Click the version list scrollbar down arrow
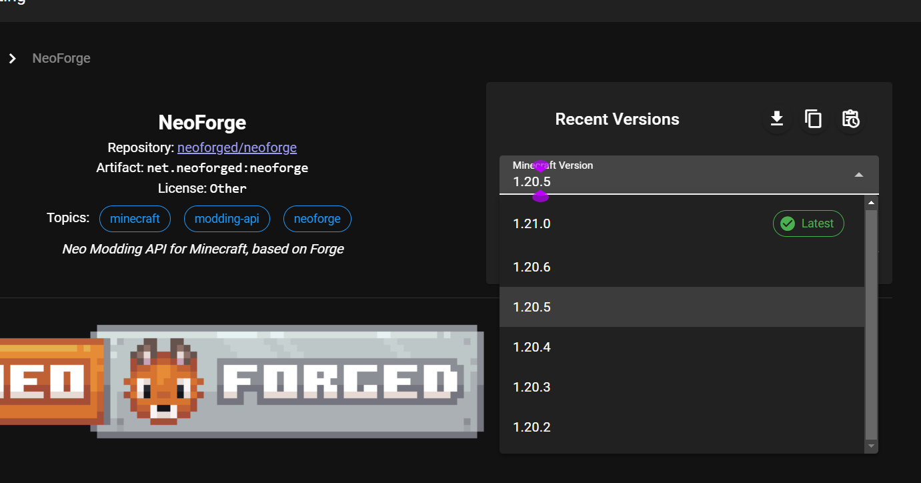The width and height of the screenshot is (921, 483). coord(871,446)
